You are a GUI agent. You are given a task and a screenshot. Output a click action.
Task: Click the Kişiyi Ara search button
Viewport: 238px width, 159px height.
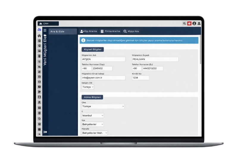131,31
